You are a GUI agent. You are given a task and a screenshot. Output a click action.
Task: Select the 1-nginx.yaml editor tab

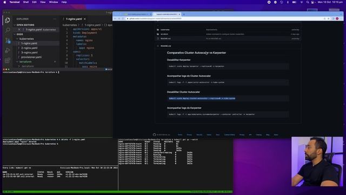pos(74,19)
